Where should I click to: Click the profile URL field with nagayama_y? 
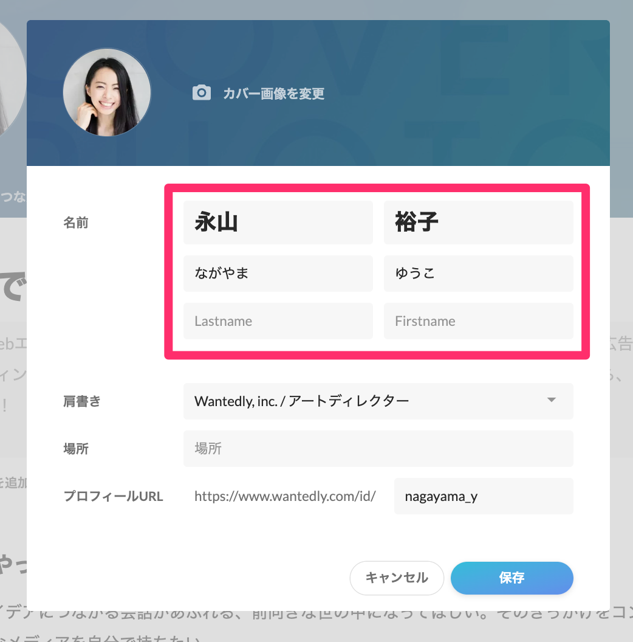click(484, 496)
